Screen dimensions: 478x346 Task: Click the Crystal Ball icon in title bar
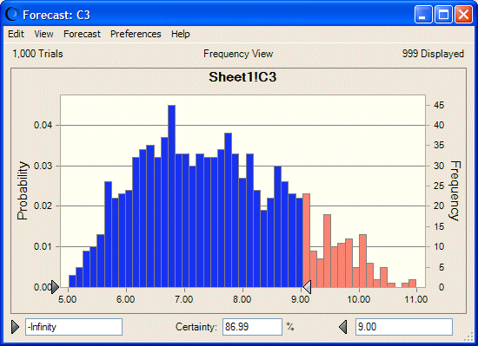tap(12, 14)
